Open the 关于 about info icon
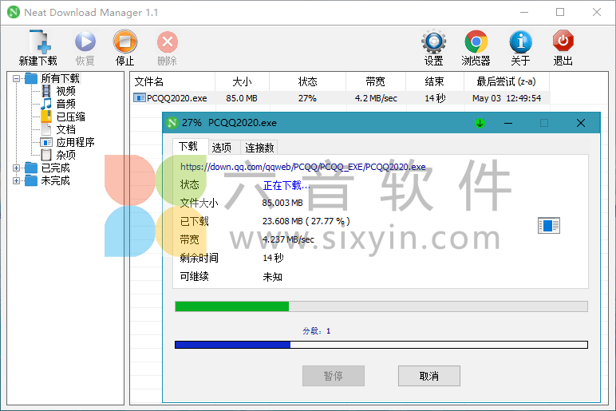Screen dimensions: 616x411 (520, 41)
